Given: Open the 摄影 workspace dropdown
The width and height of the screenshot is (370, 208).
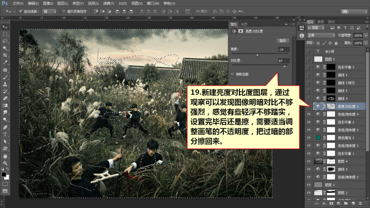Looking at the screenshot, I should [x=354, y=11].
